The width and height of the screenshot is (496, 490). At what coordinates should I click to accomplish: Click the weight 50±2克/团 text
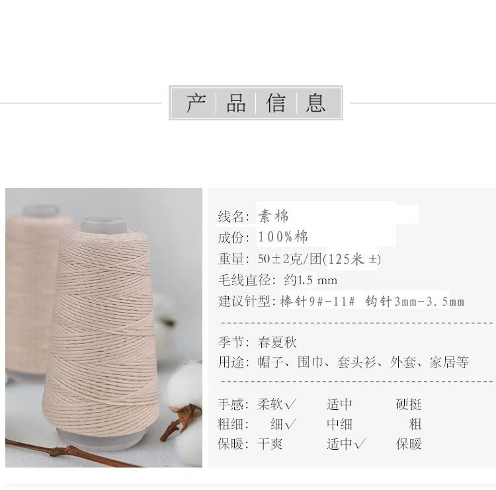(x=290, y=259)
